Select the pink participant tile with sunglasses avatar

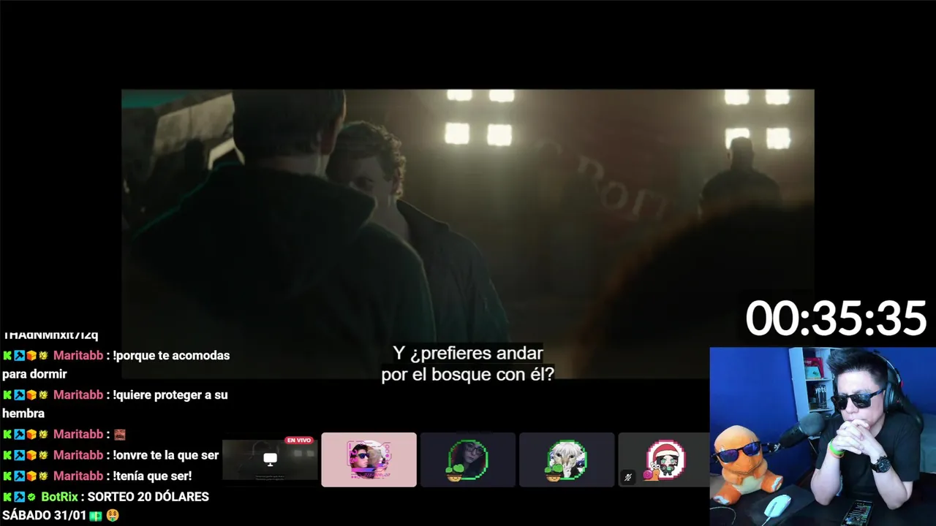click(369, 460)
